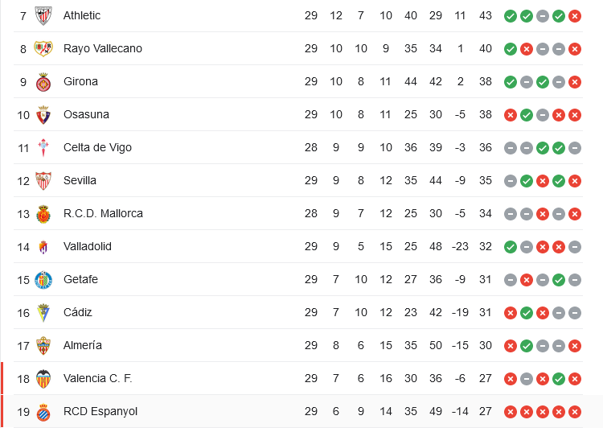Click Valladolid's green win form icon
The image size is (603, 428).
coord(511,247)
